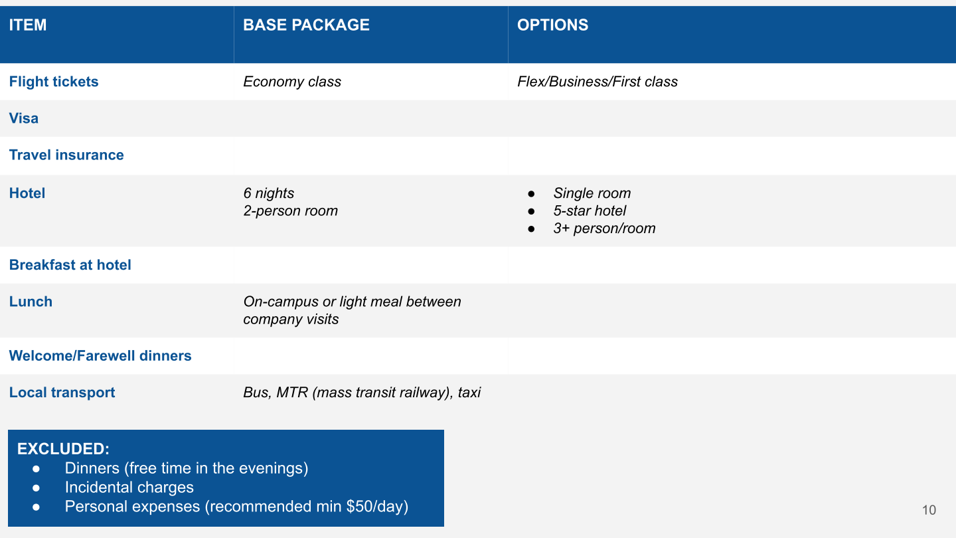Click the Economy class cell text
956x538 pixels.
(x=292, y=82)
